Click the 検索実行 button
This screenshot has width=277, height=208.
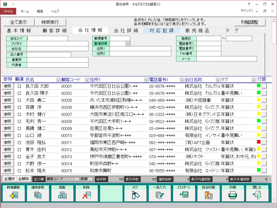coord(51,22)
